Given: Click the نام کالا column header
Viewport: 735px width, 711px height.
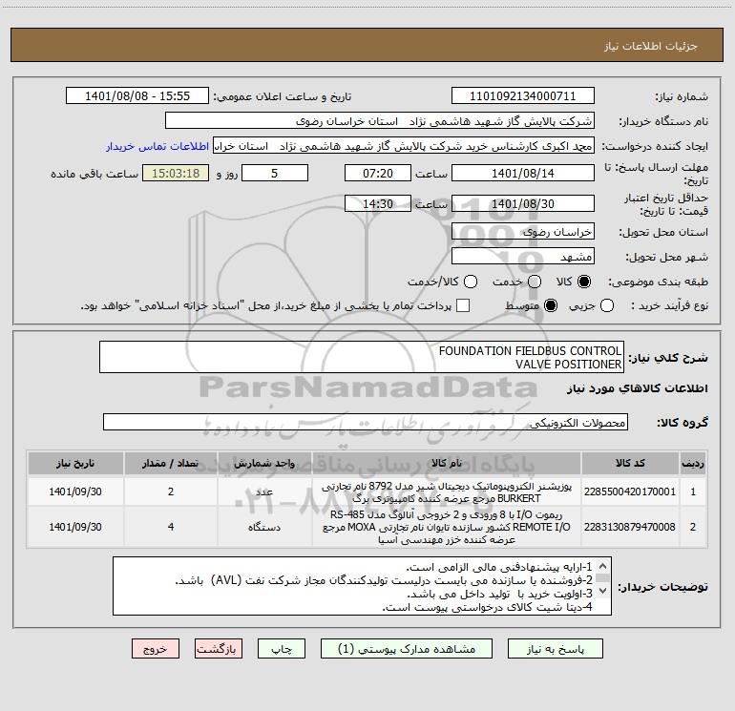Looking at the screenshot, I should click(447, 464).
